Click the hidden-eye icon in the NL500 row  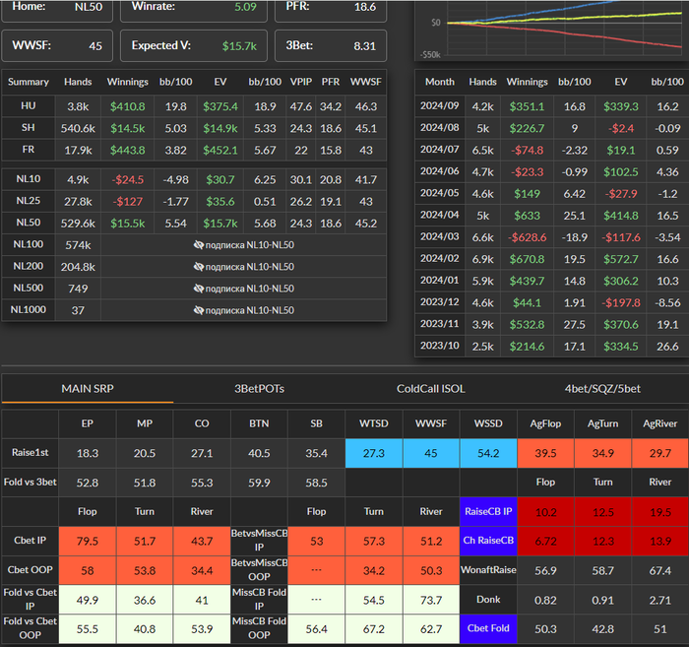pyautogui.click(x=198, y=288)
